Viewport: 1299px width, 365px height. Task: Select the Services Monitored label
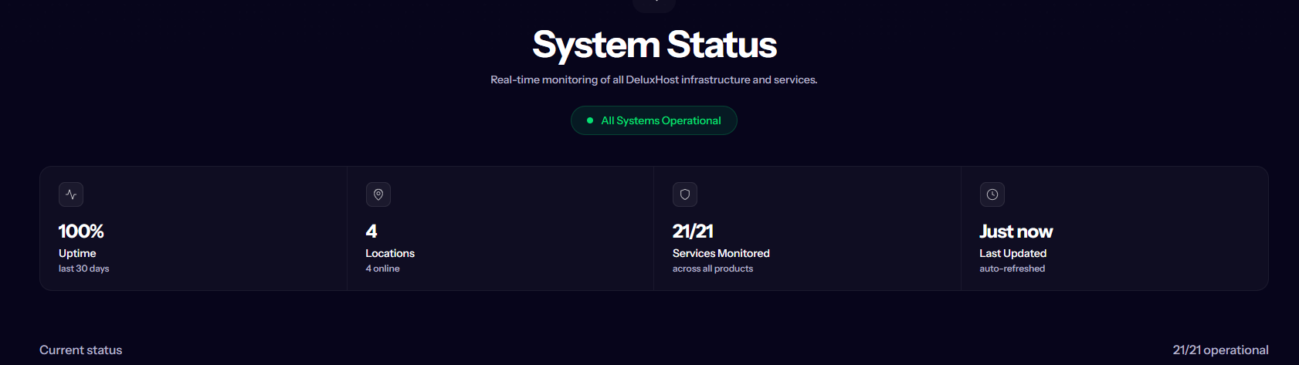point(721,253)
